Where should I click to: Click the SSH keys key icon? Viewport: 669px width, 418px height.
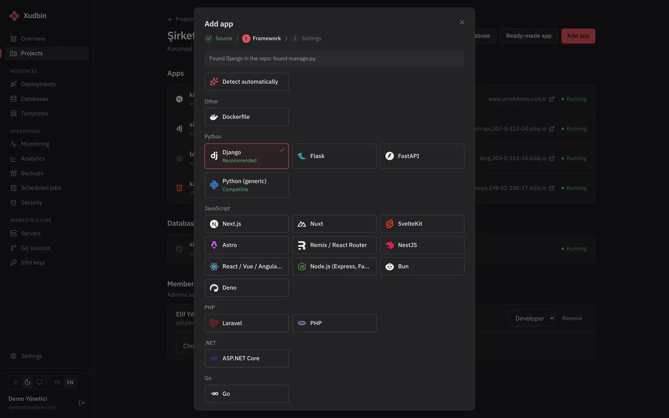click(x=13, y=263)
